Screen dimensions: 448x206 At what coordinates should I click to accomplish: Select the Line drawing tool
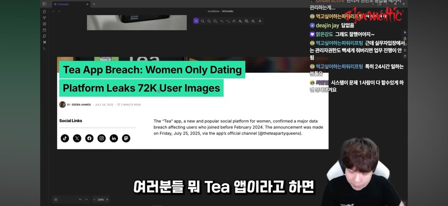pyautogui.click(x=228, y=21)
